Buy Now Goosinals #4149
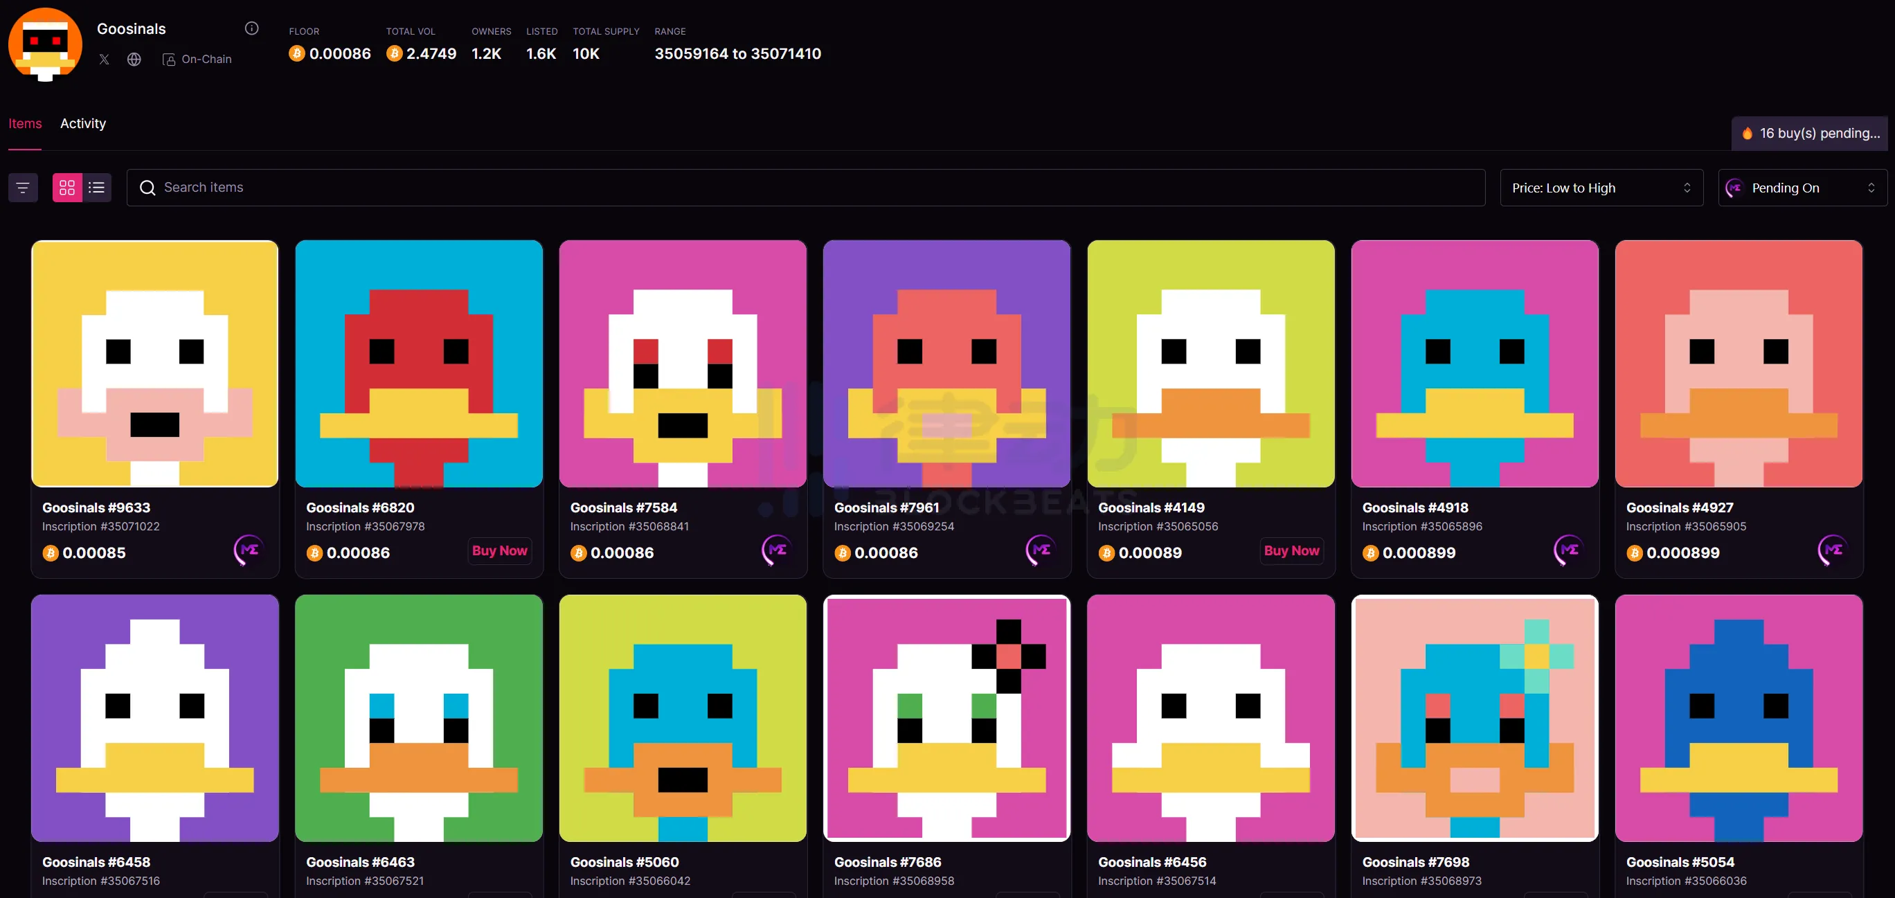The image size is (1895, 898). click(1291, 551)
